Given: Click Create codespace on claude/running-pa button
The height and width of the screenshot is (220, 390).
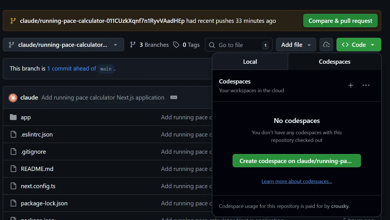Looking at the screenshot, I should (x=297, y=161).
